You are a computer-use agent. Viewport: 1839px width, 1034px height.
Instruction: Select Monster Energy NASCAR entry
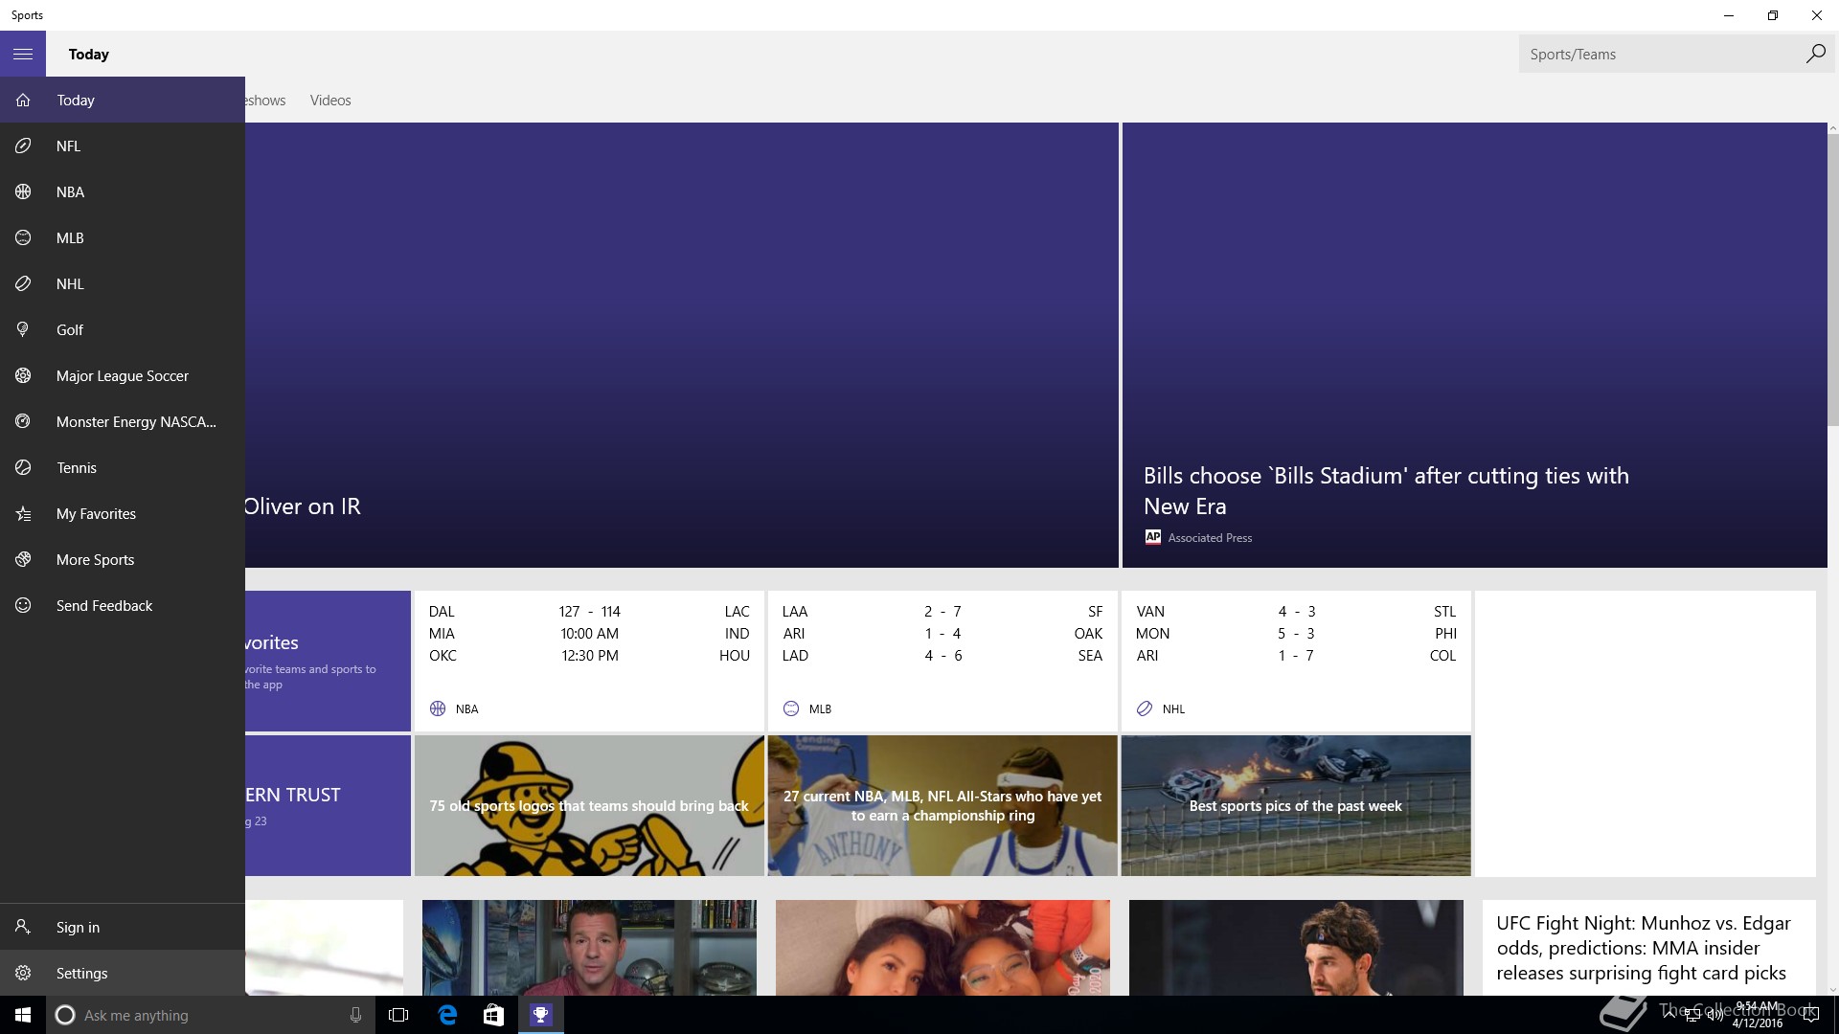(x=123, y=421)
